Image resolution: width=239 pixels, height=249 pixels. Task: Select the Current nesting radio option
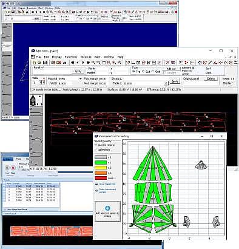(96, 145)
